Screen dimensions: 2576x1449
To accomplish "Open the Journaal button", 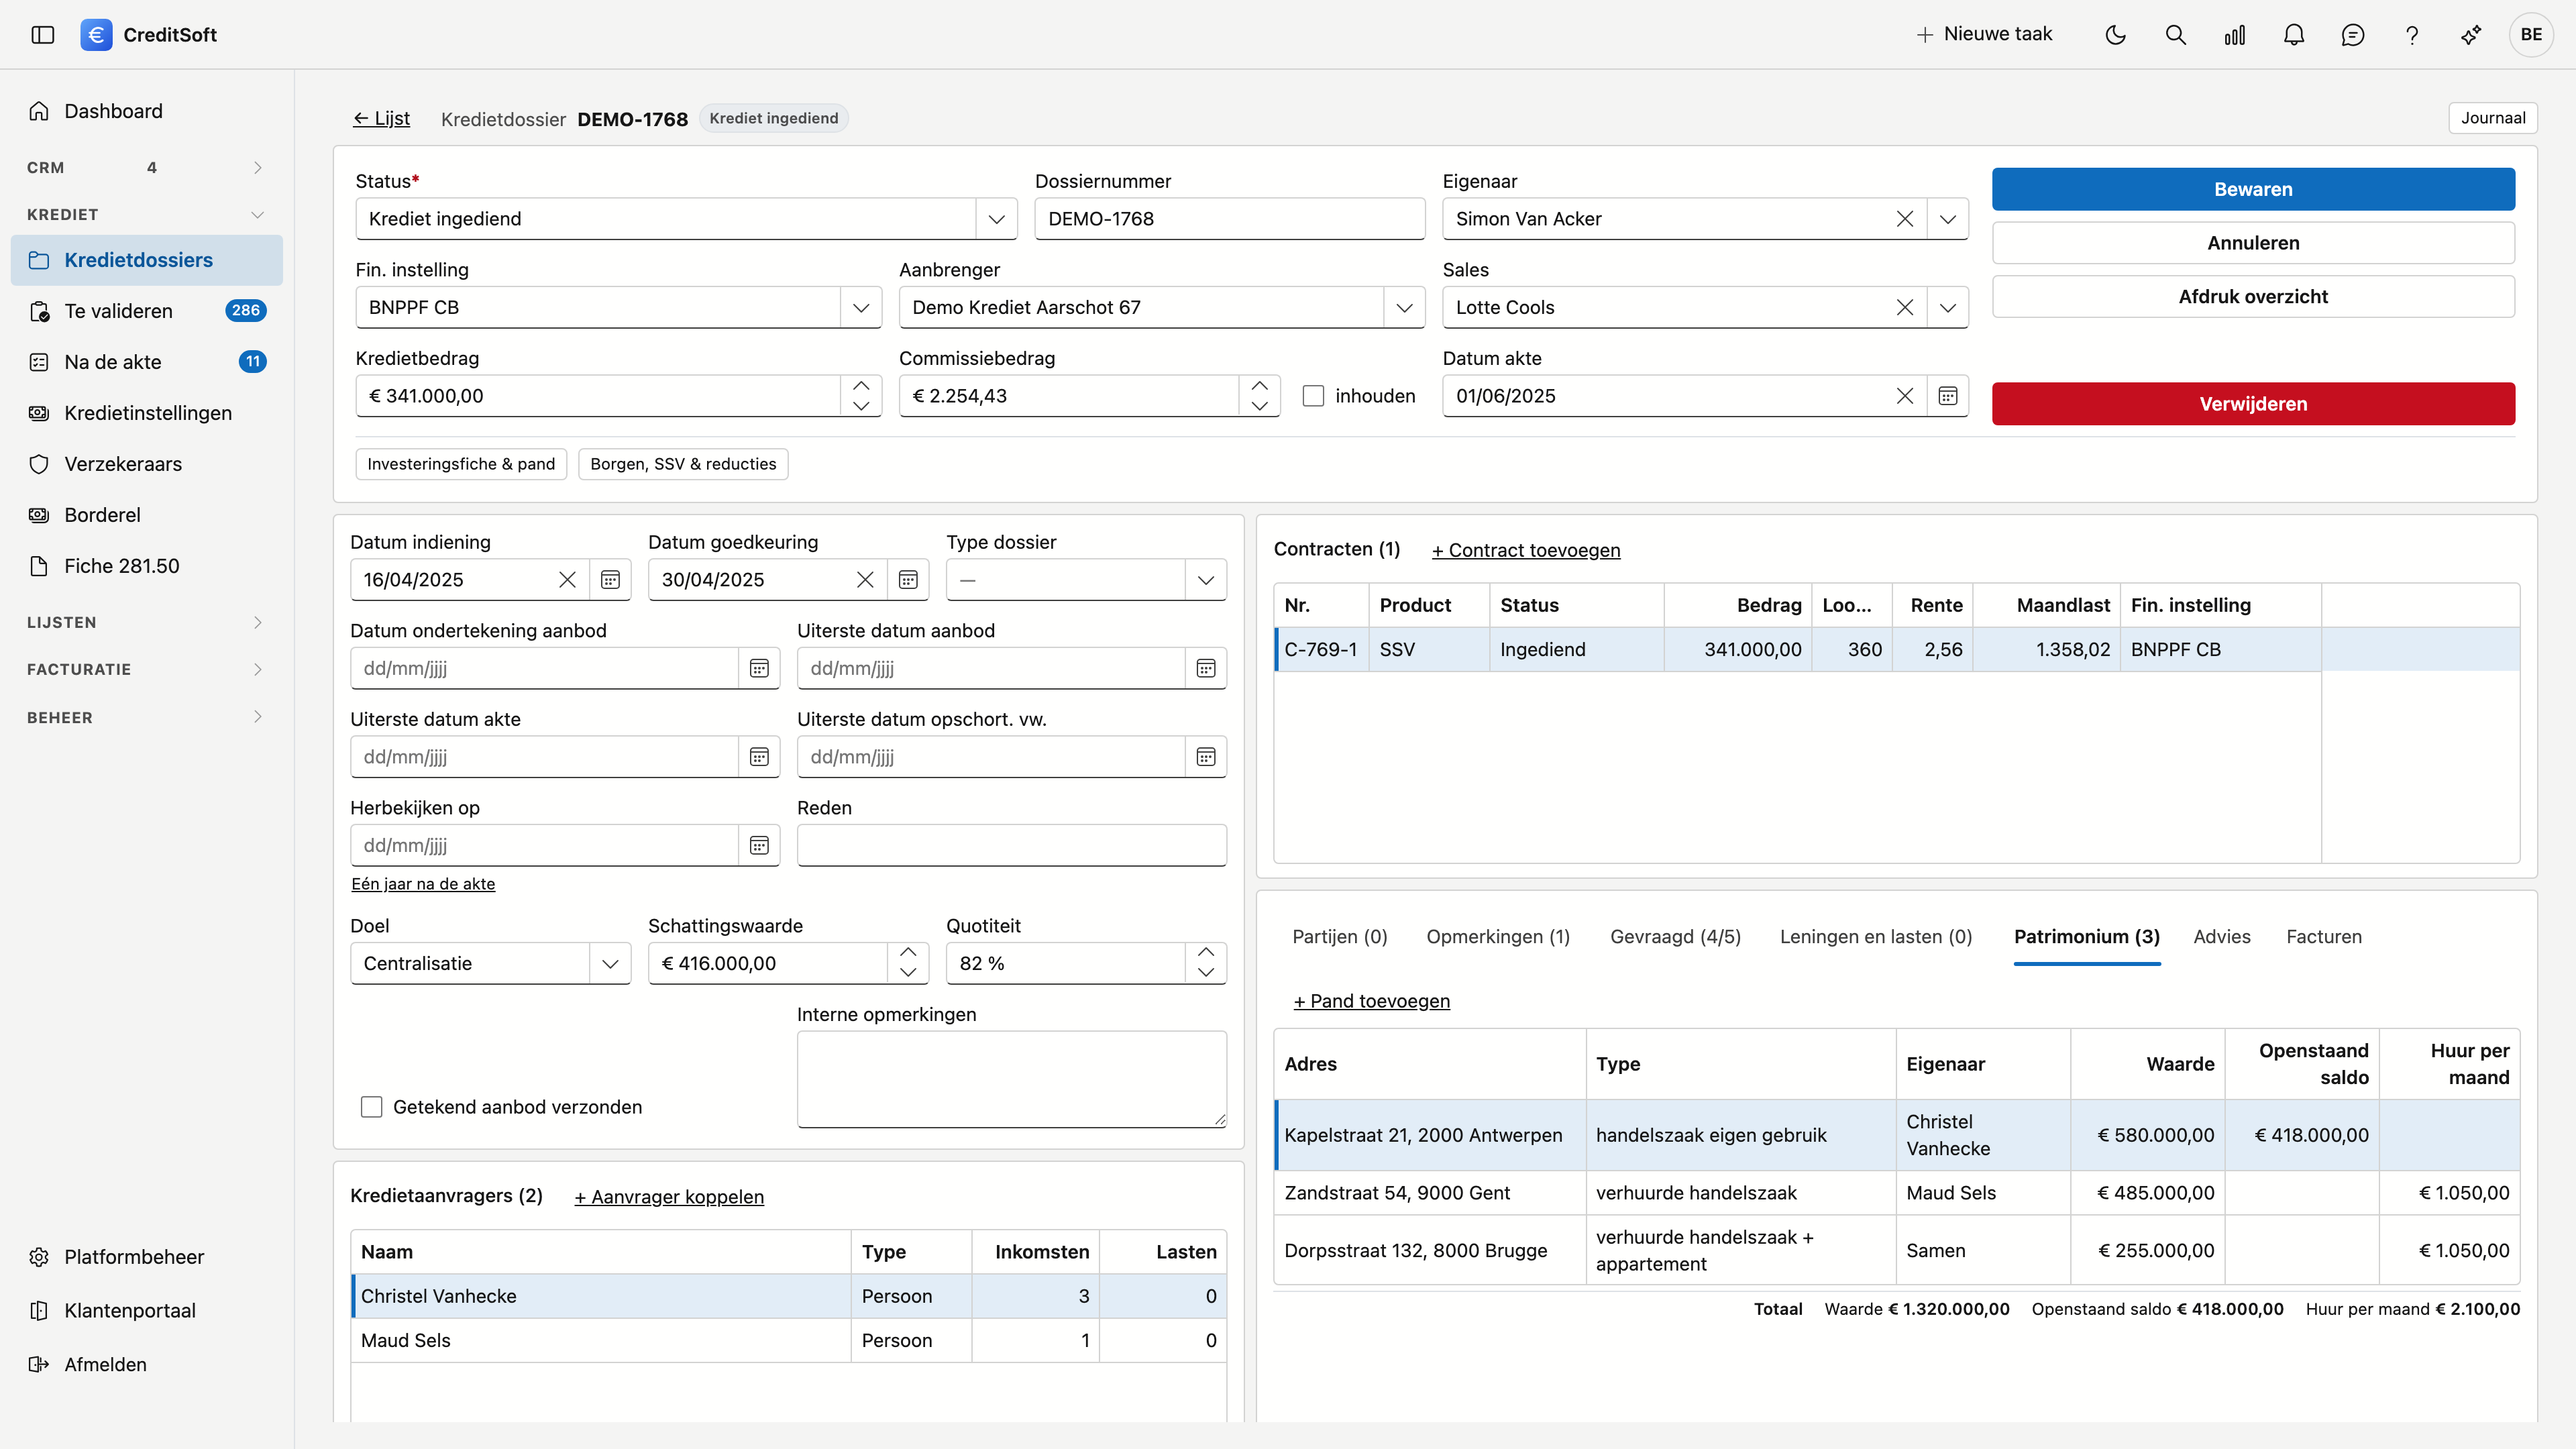I will click(x=2493, y=118).
